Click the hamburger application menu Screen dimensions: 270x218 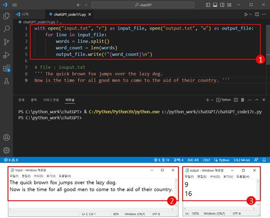click(15, 5)
